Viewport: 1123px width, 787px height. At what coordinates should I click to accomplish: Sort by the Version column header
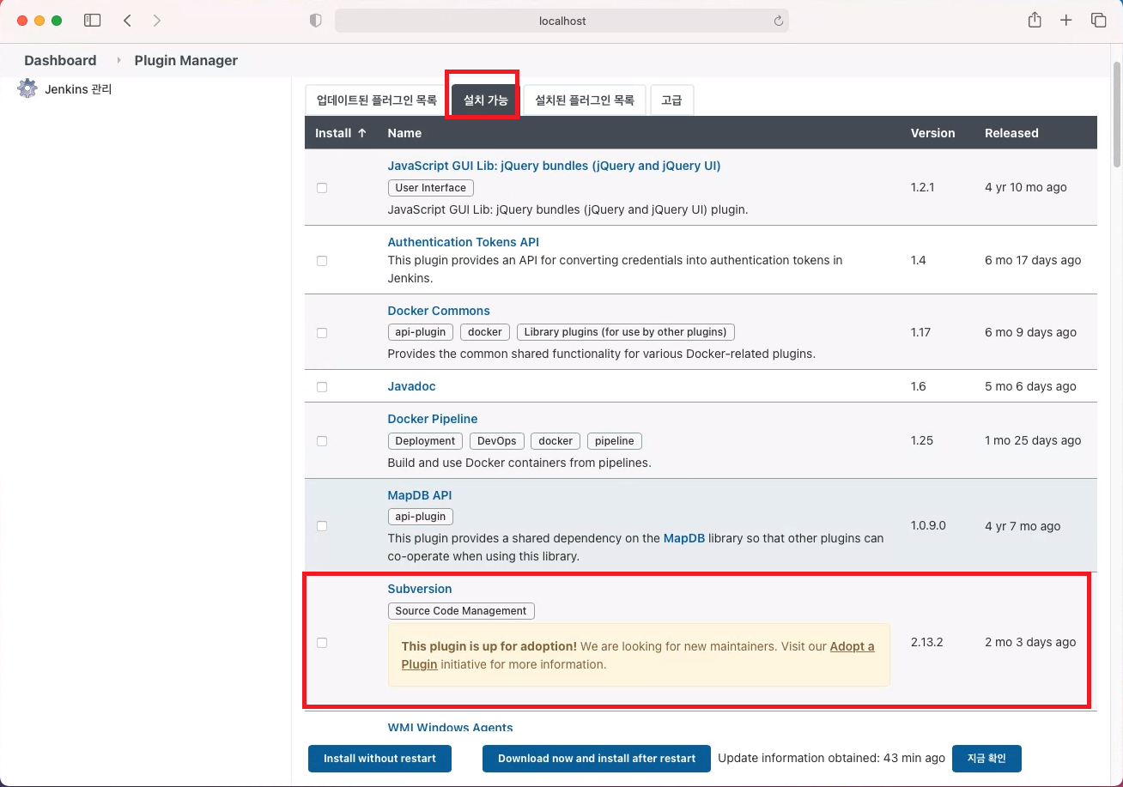click(932, 133)
